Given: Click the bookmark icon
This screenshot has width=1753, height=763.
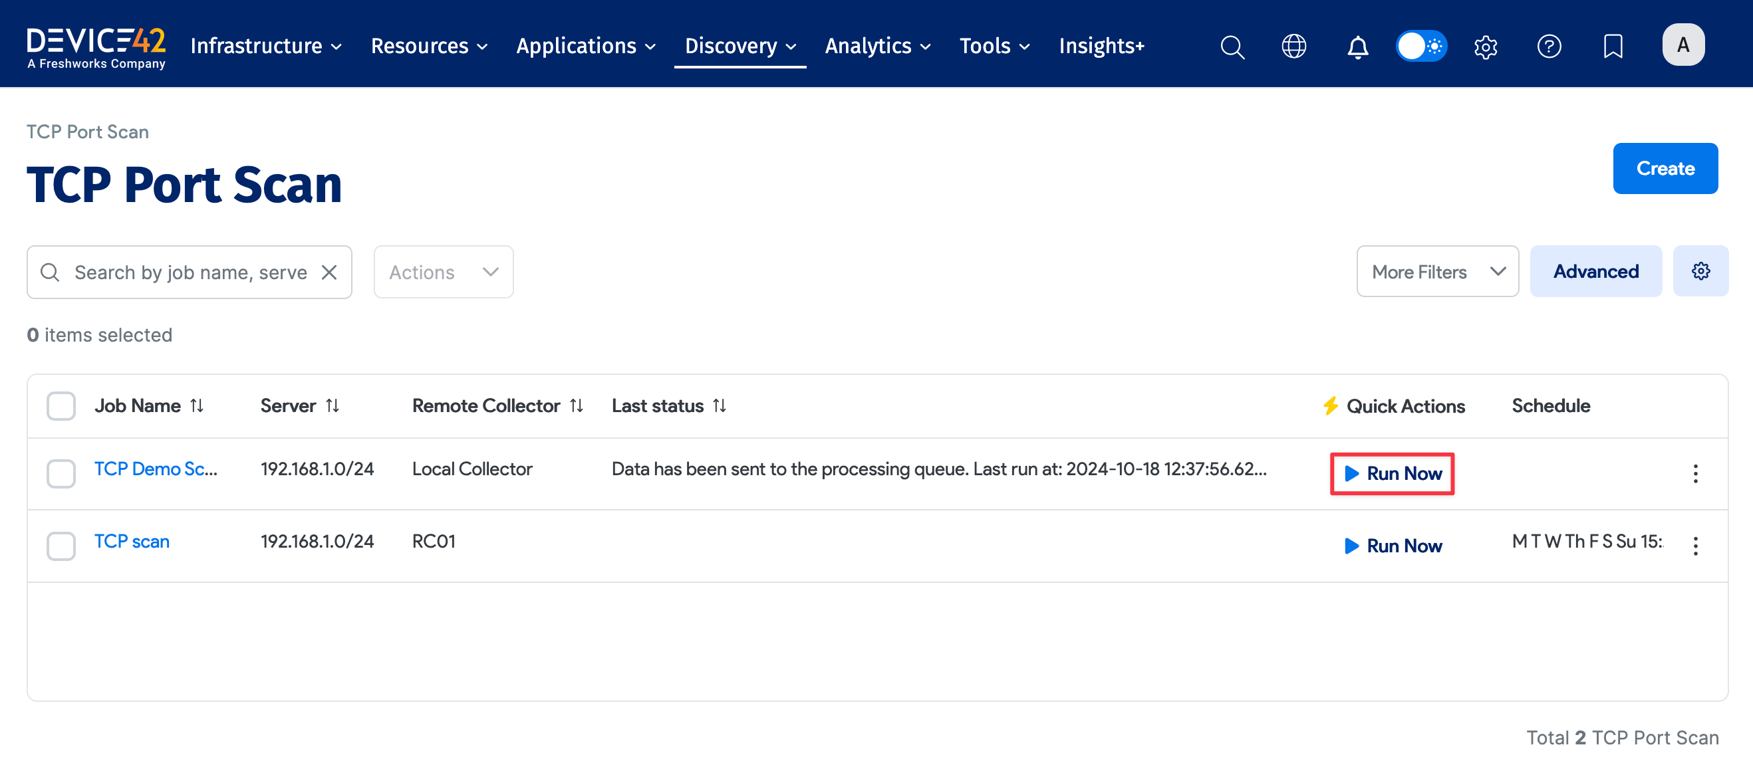Looking at the screenshot, I should click(x=1613, y=47).
